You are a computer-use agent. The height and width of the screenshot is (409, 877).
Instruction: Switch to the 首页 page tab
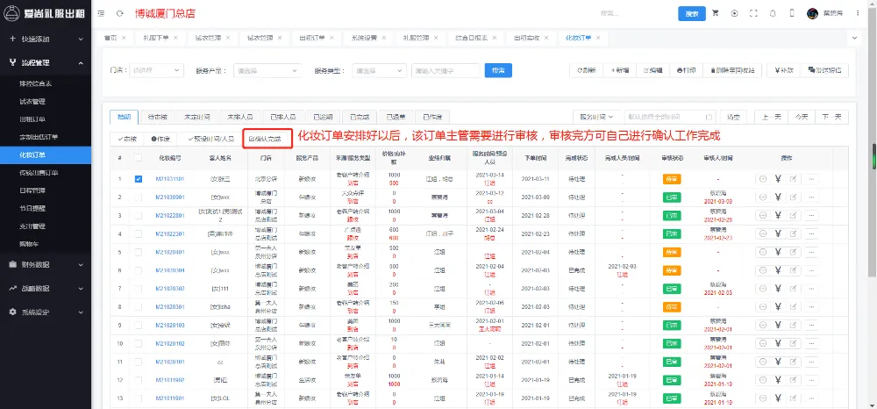tap(111, 39)
